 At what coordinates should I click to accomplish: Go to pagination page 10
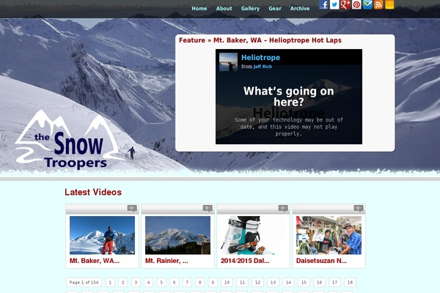click(227, 282)
